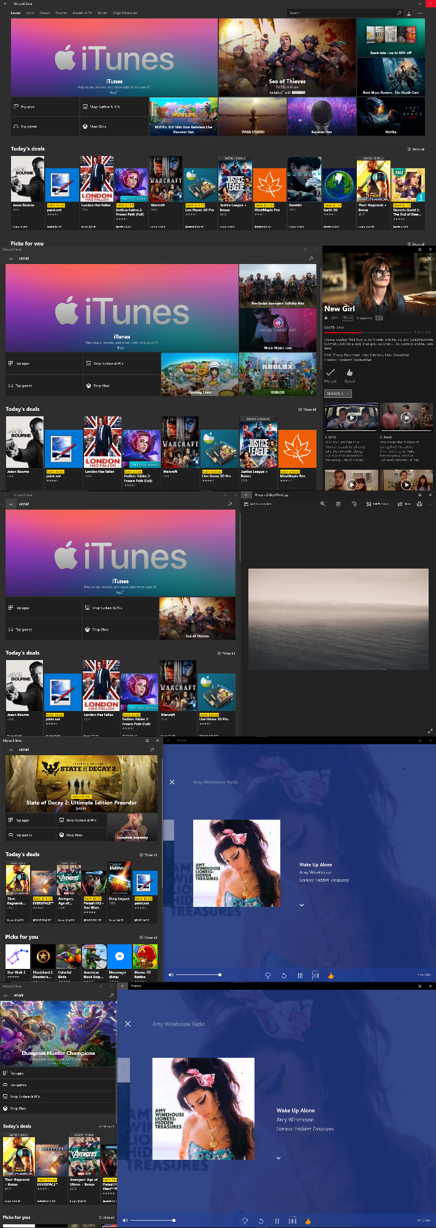This screenshot has width=436, height=1228.
Task: Open the Pre-Order Avengers: Infinity War tile
Action: click(278, 286)
